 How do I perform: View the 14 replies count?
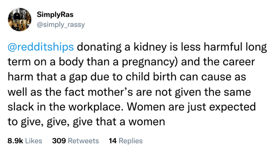point(113,141)
